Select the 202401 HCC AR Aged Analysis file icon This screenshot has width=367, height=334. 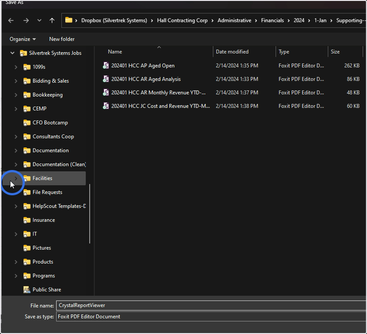(x=106, y=79)
